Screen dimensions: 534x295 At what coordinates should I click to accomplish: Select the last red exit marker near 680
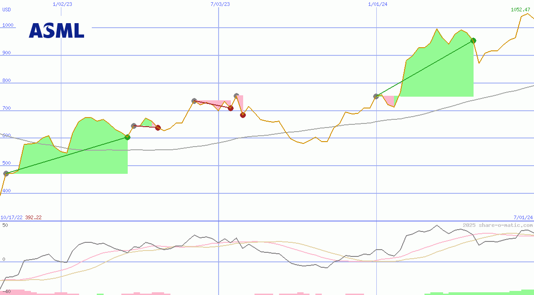pyautogui.click(x=243, y=115)
